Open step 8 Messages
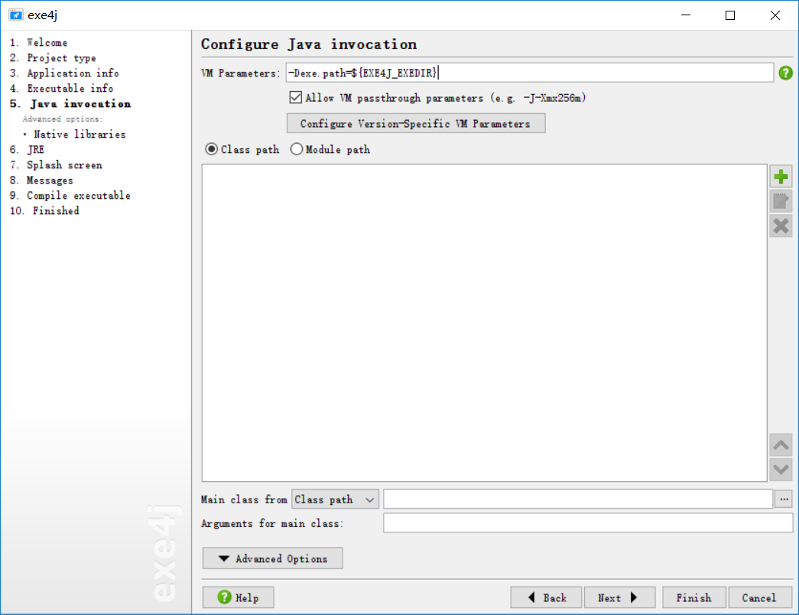Image resolution: width=799 pixels, height=615 pixels. pyautogui.click(x=42, y=181)
